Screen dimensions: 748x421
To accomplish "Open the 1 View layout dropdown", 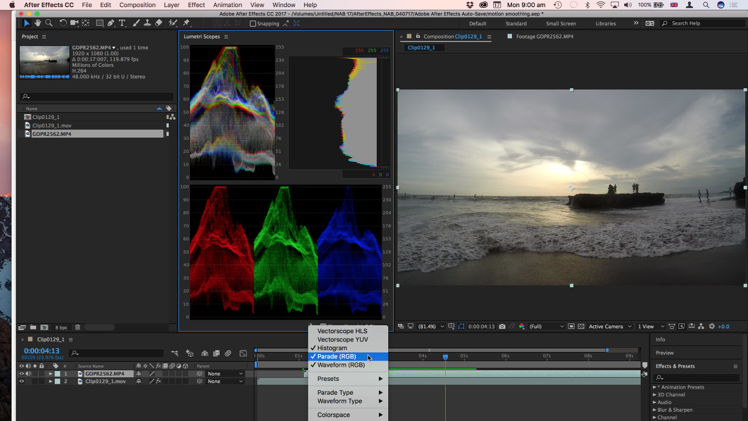I will point(651,326).
